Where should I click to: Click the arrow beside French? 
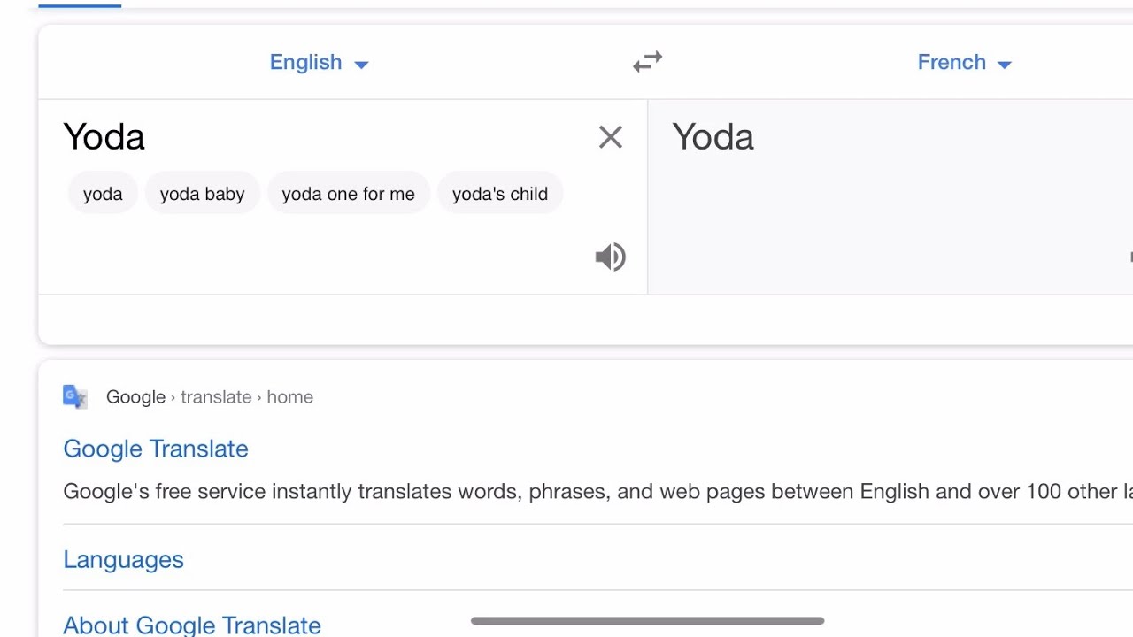(x=1005, y=64)
